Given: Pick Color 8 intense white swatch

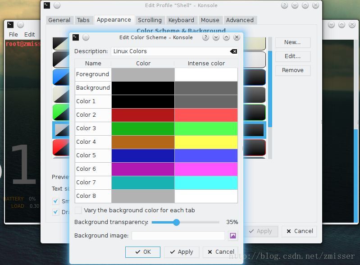Looking at the screenshot, I should pos(206,196).
